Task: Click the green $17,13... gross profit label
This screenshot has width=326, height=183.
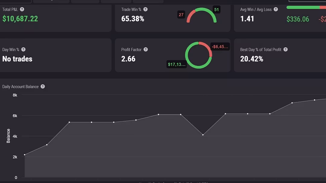Action: tap(177, 64)
